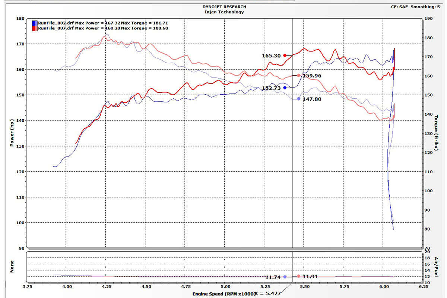The height and width of the screenshot is (298, 447).
Task: Click the X = 5.427 cursor readout
Action: 269,294
